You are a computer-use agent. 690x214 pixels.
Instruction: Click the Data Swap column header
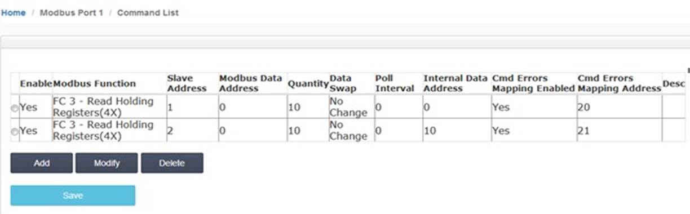pos(343,83)
